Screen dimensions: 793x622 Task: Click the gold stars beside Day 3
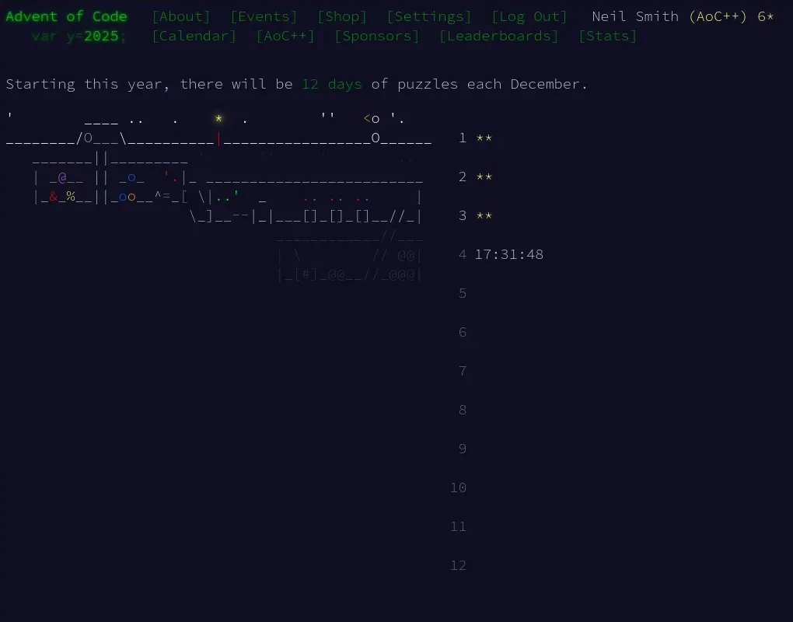(483, 216)
